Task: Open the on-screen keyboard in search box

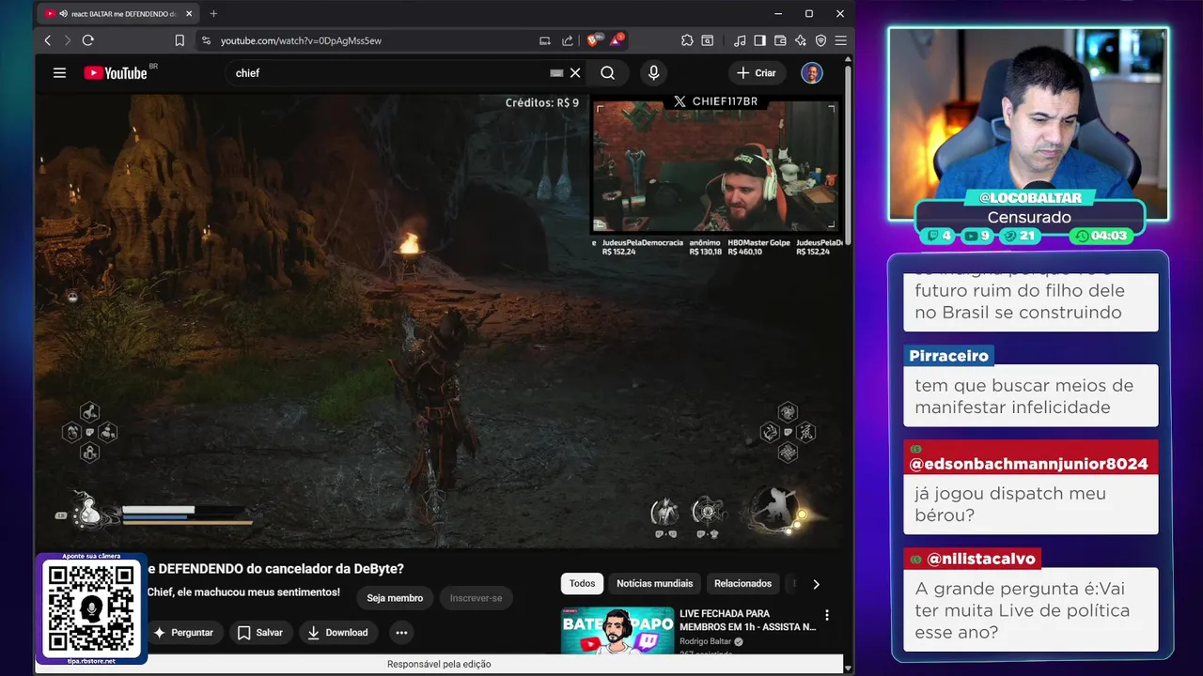Action: 556,73
